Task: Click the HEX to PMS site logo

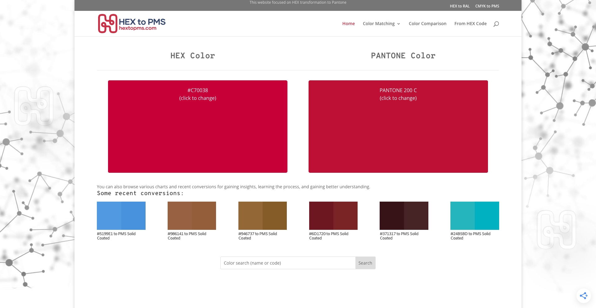Action: 132,24
